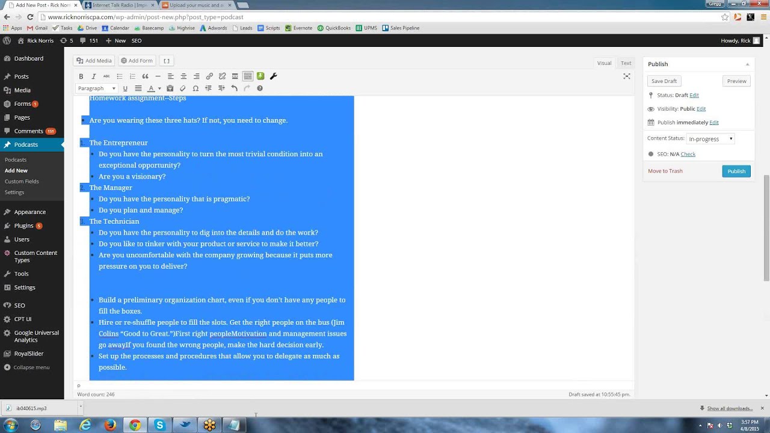Open the text color picker dropdown arrow
Viewport: 770px width, 433px height.
pos(159,88)
